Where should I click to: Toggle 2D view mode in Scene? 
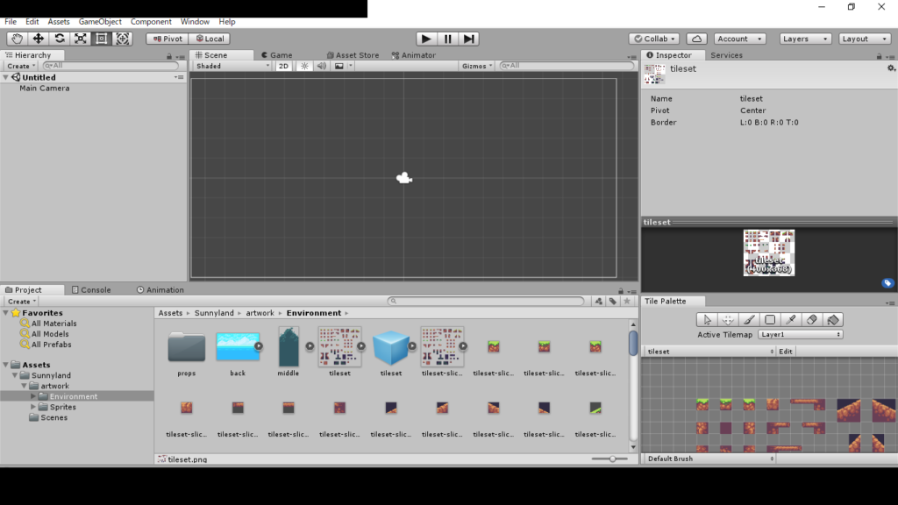point(284,66)
